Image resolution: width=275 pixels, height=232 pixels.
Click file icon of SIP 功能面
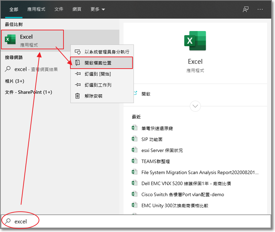(x=135, y=139)
